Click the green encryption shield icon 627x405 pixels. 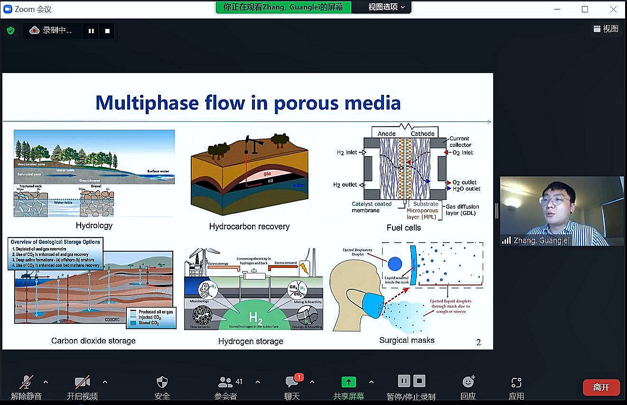[10, 31]
